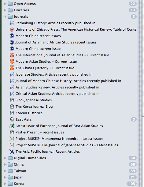
Task: Click The Korea Journal Blog globe icon
Action: point(12,107)
